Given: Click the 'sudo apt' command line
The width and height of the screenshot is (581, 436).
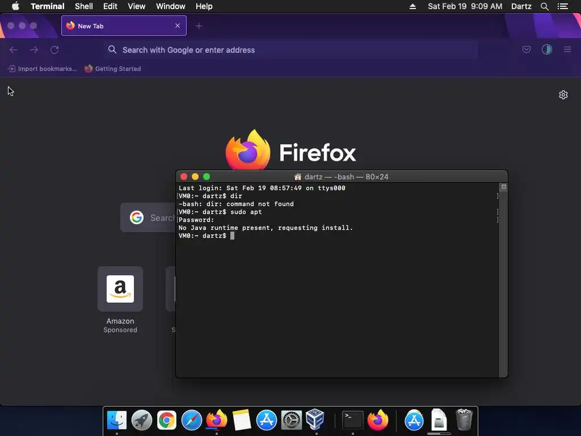Looking at the screenshot, I should click(x=220, y=212).
